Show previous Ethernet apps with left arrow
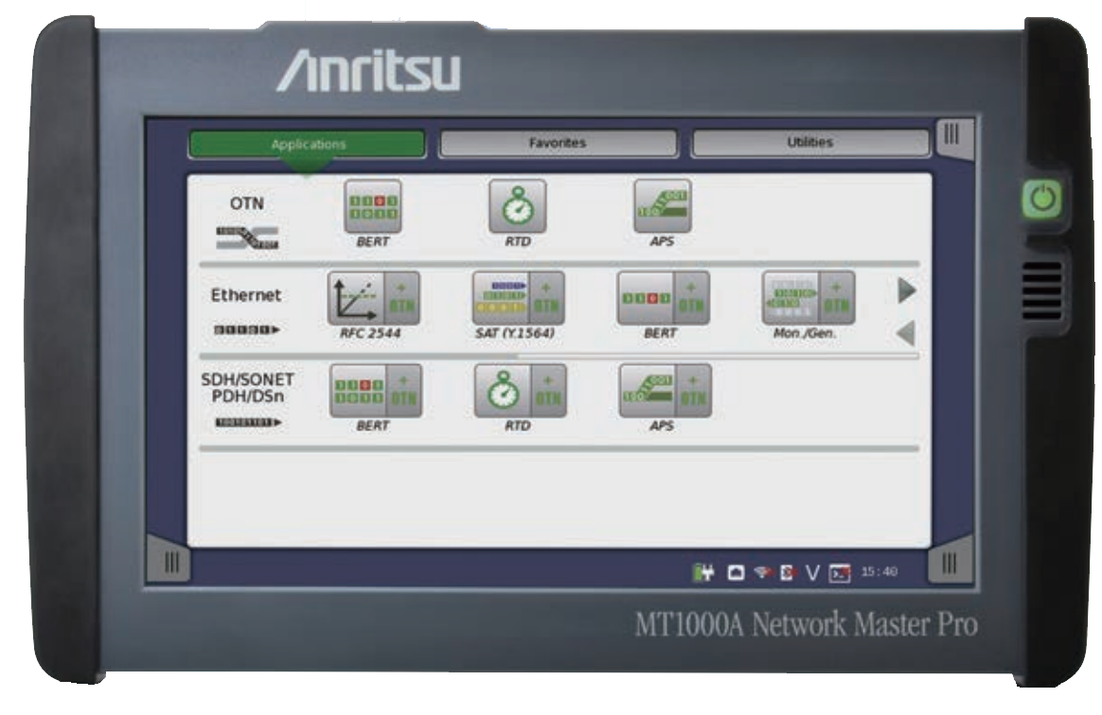The width and height of the screenshot is (1102, 715). [906, 333]
